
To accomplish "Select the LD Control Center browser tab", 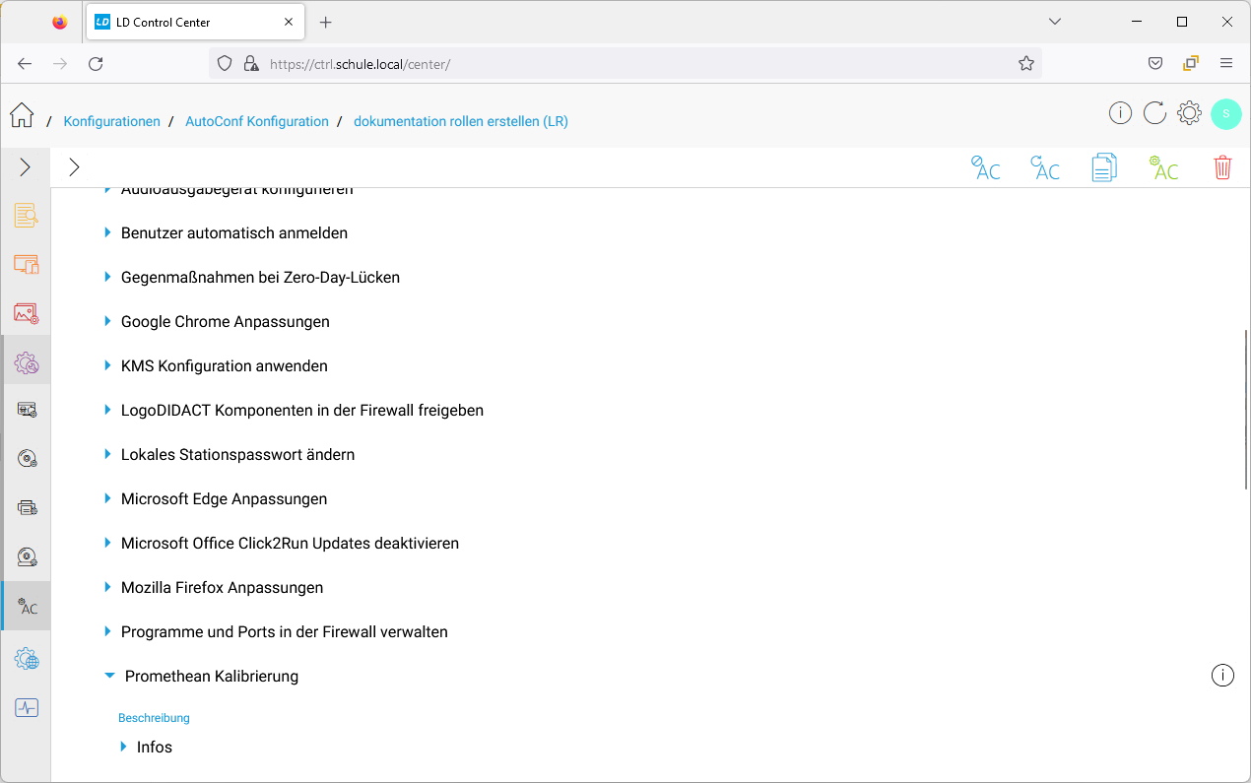I will pos(195,22).
